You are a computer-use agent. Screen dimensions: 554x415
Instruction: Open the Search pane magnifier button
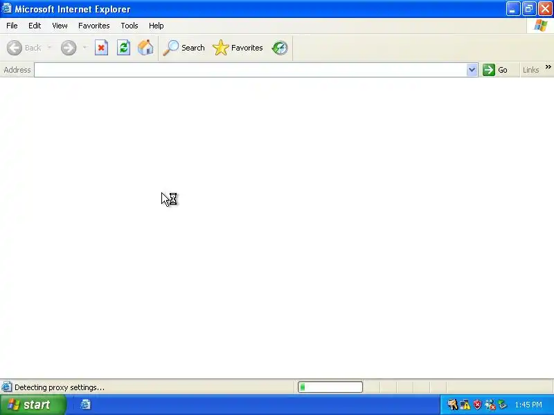pos(184,48)
